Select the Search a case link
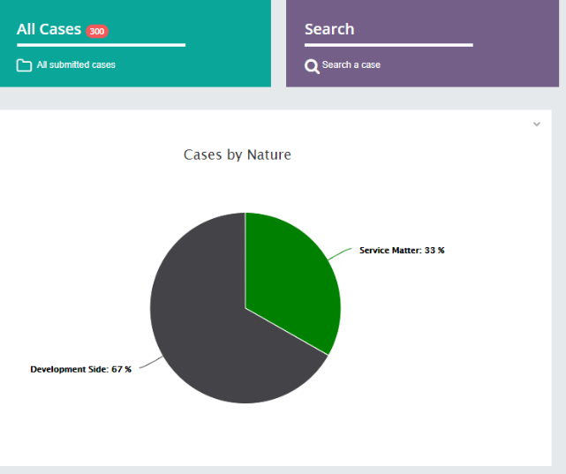 (351, 65)
